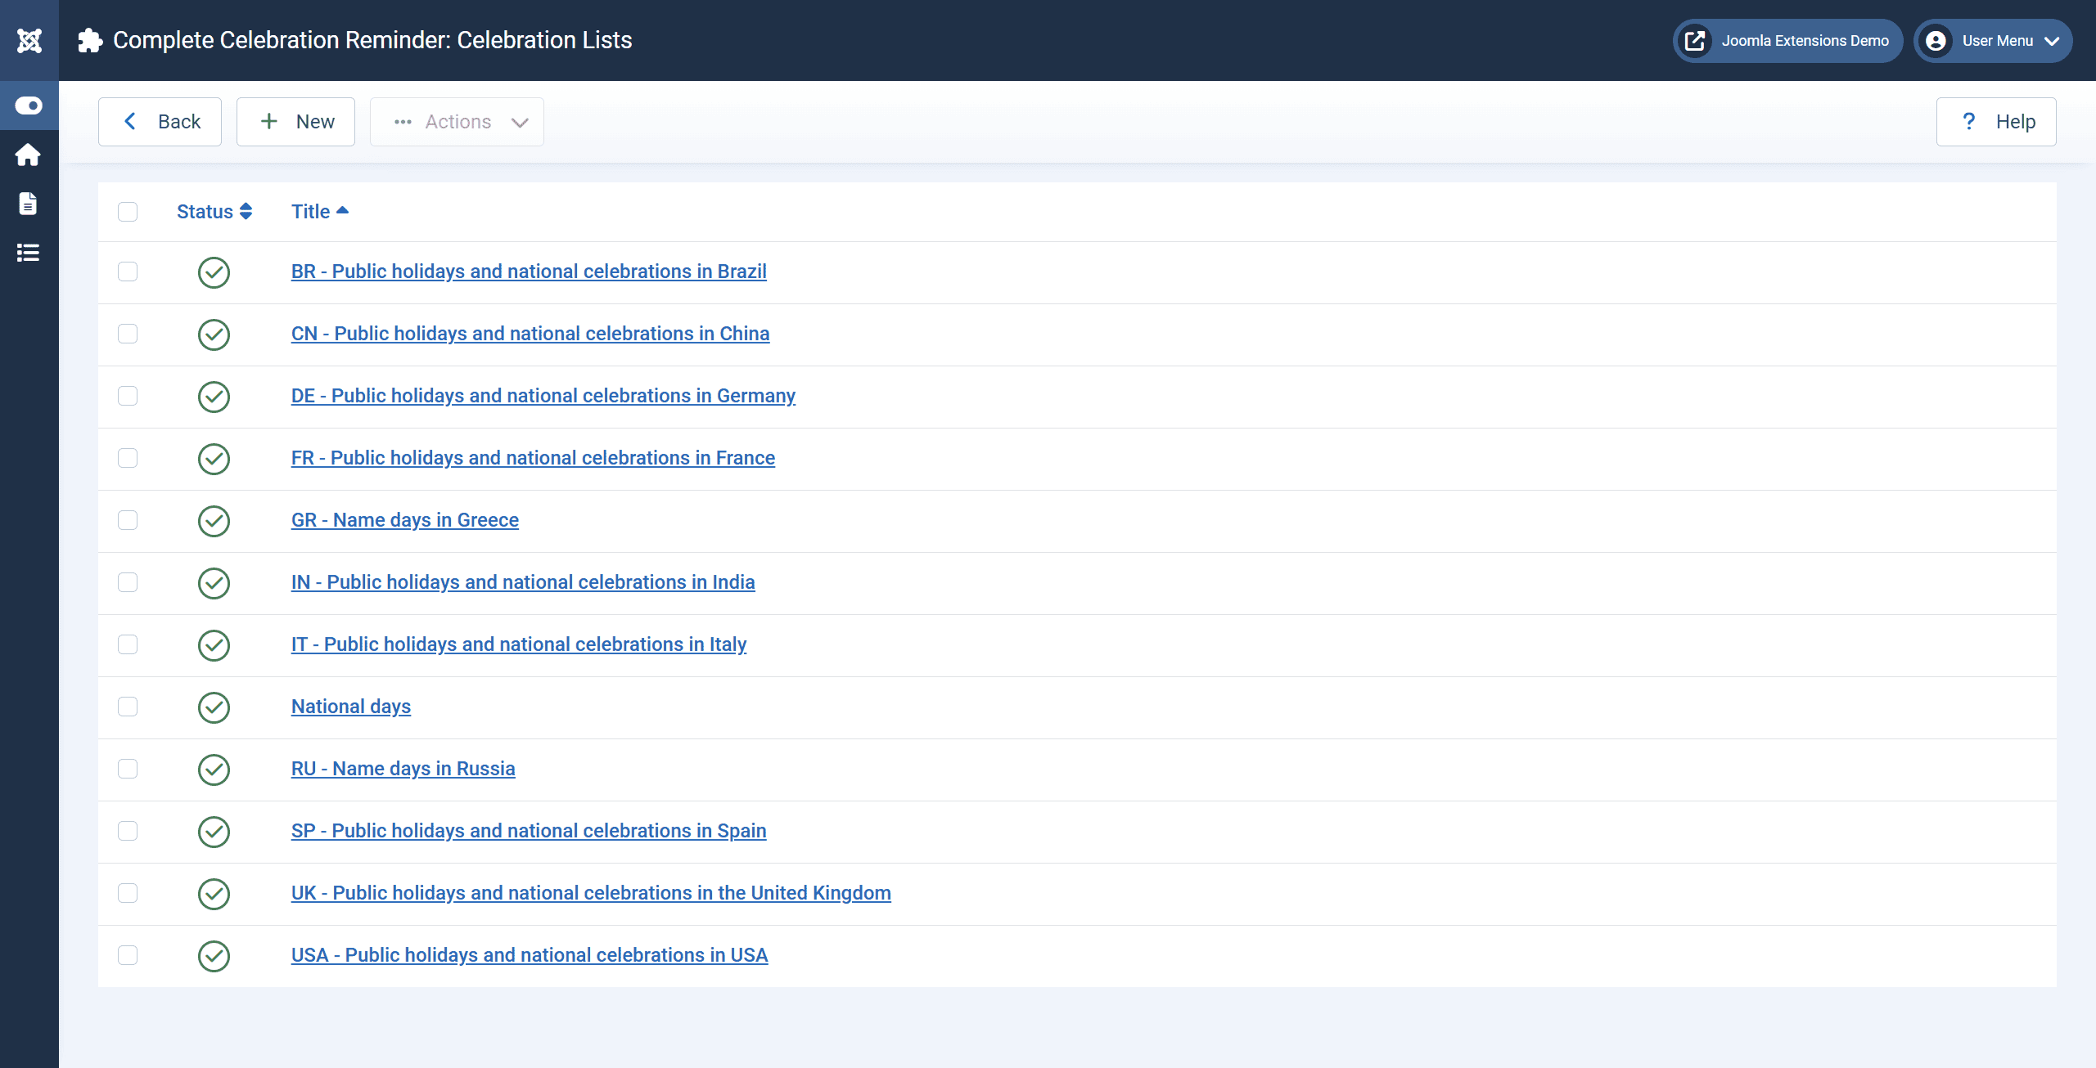
Task: Toggle status icon for Spain list
Action: point(214,832)
